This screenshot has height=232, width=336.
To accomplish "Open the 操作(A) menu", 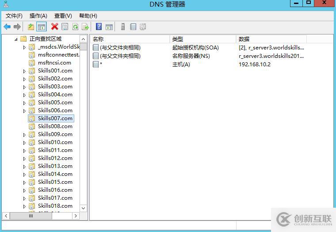I will pyautogui.click(x=38, y=16).
